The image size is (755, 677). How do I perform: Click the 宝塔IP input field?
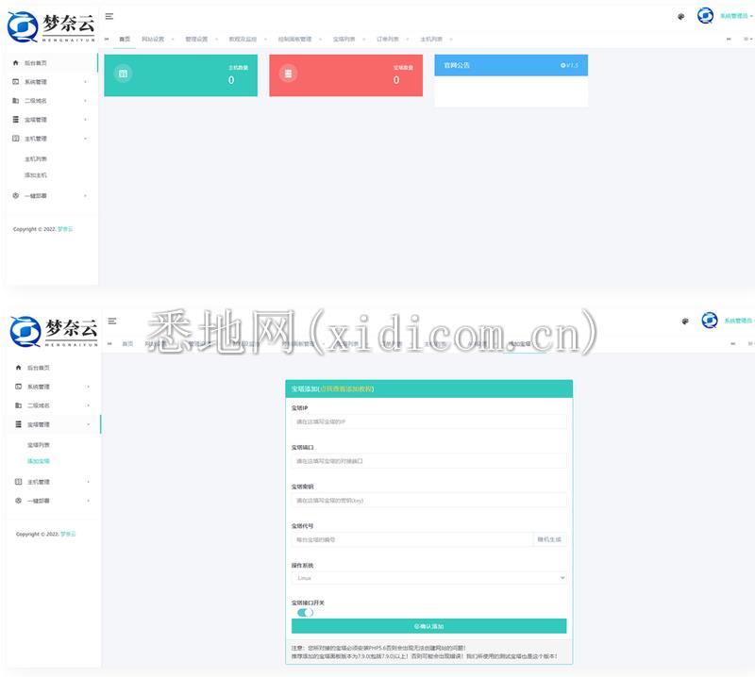click(428, 421)
